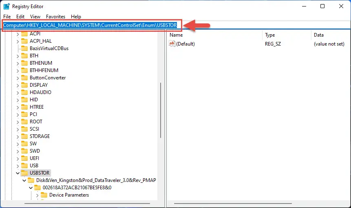Screen dimensions: 351x208
Task: Expand the DISPLAY key chevron
Action: [x=18, y=85]
